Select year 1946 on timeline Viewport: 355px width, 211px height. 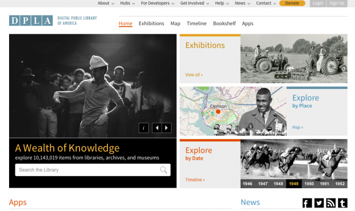click(x=247, y=184)
